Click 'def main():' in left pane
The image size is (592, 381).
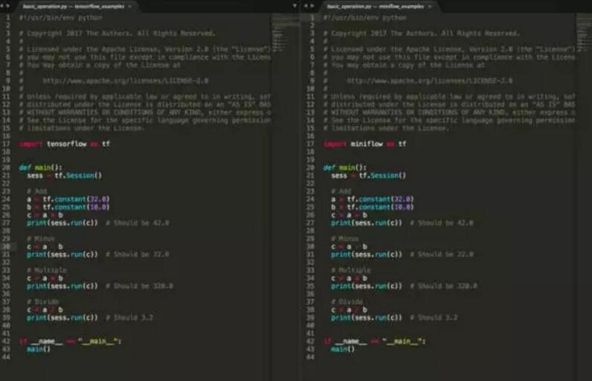click(x=41, y=167)
